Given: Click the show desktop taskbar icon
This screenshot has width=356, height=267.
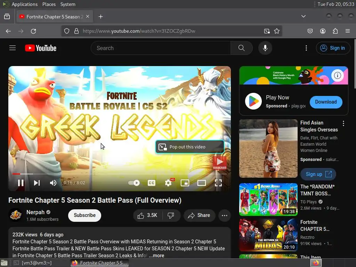Looking at the screenshot, I should [4, 263].
